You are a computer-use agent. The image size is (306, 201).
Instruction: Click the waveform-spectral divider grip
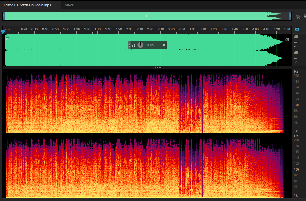point(158,68)
